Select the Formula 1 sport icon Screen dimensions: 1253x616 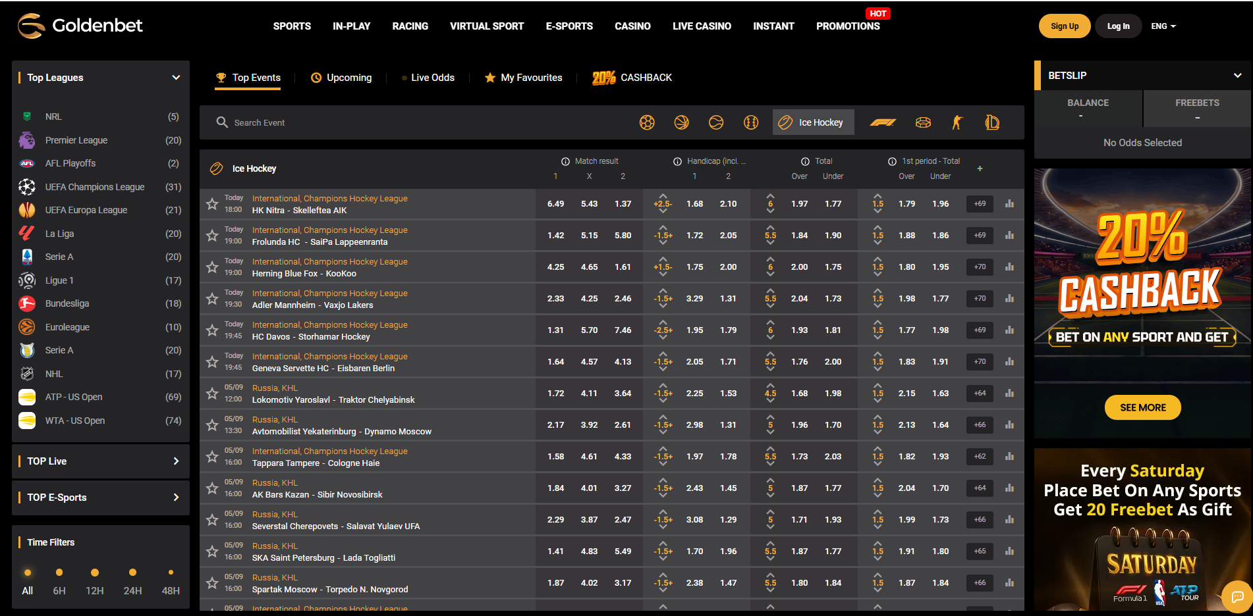(883, 122)
